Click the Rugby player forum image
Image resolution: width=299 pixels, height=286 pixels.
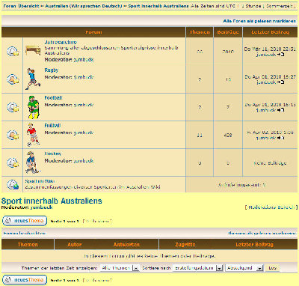(33, 79)
